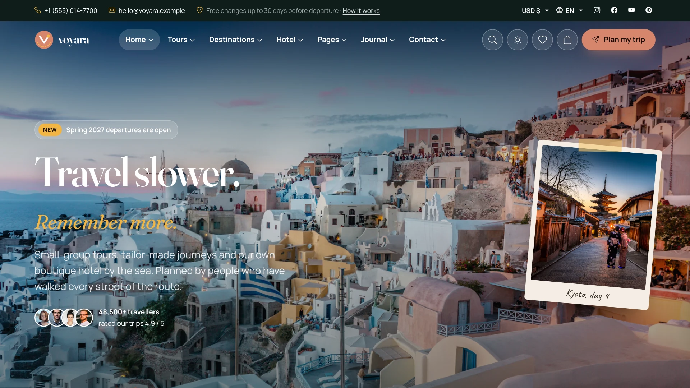Open the Contact dropdown menu

pyautogui.click(x=427, y=40)
